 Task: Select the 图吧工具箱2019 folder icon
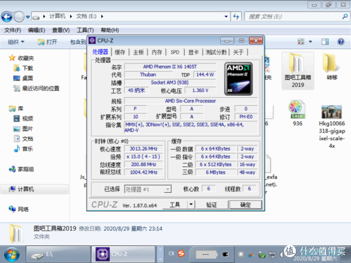point(298,64)
